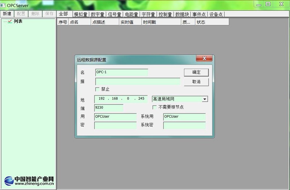Select the 列表 tree node
Viewport: 290px width, 190px height.
tap(18, 21)
